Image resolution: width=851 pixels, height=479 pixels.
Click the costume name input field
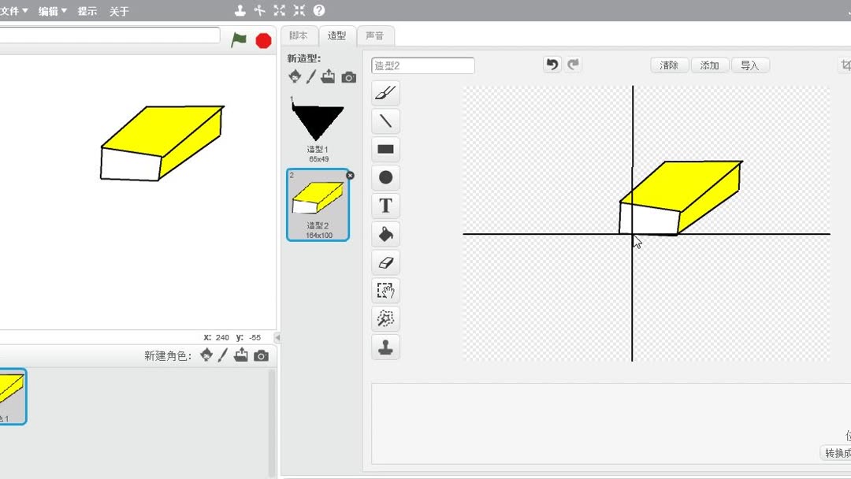pyautogui.click(x=422, y=65)
